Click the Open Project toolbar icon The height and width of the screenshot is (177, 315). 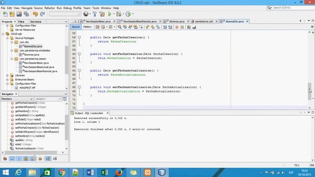(19, 14)
